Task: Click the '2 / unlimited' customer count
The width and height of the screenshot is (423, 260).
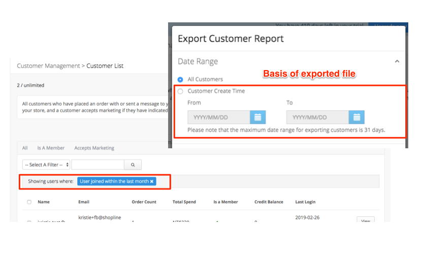Action: (30, 85)
